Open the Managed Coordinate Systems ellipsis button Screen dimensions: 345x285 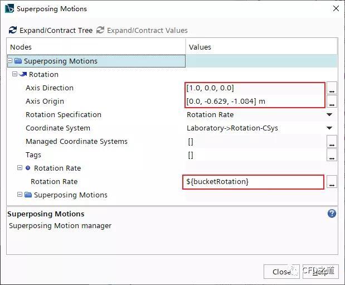(332, 142)
